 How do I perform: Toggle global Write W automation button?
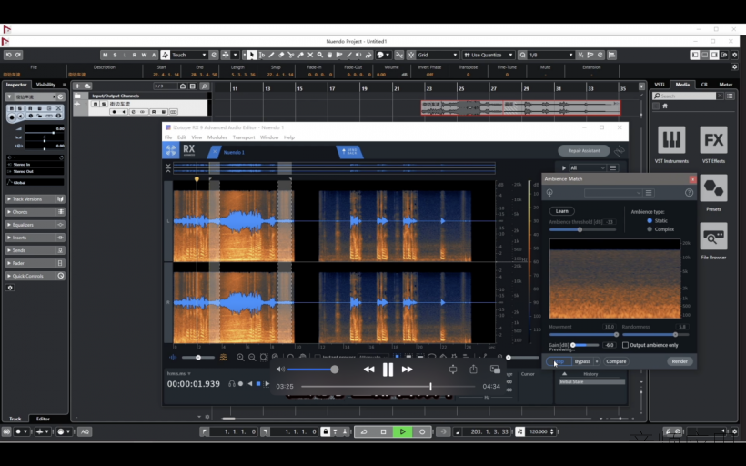(x=144, y=55)
